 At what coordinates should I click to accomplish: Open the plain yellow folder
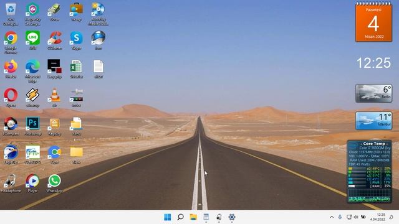click(76, 152)
